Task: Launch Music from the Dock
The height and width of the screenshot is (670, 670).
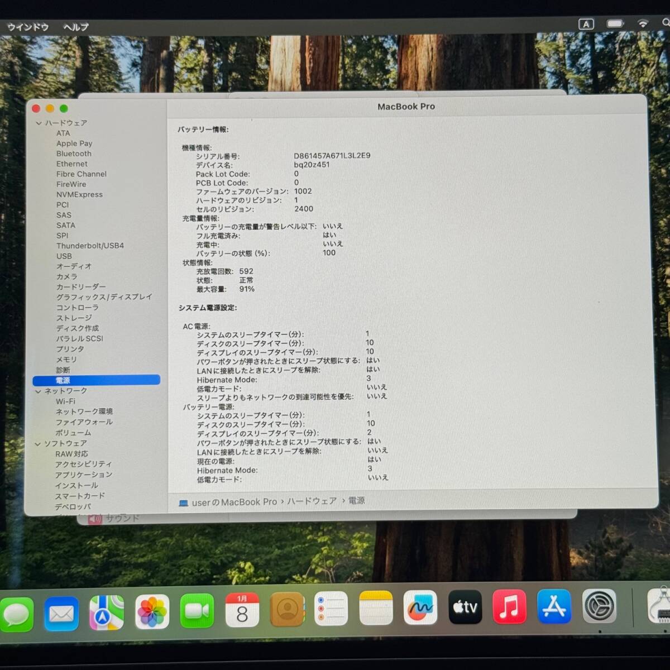Action: point(509,606)
